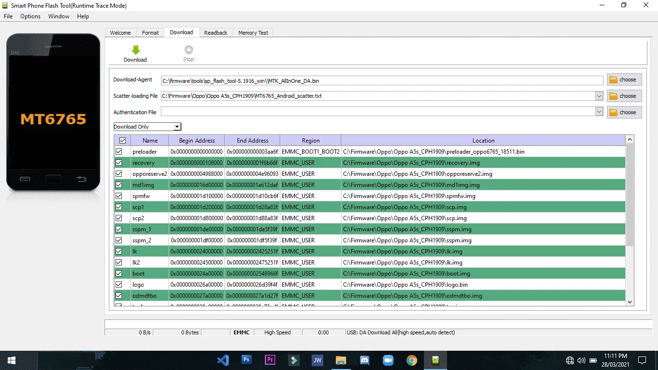Uncheck the preloader partition checkbox
This screenshot has height=370, width=658.
118,152
